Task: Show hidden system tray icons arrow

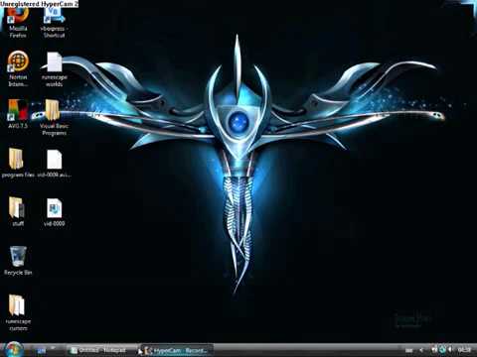Action: (x=421, y=350)
